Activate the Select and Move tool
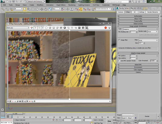 coord(42,9)
